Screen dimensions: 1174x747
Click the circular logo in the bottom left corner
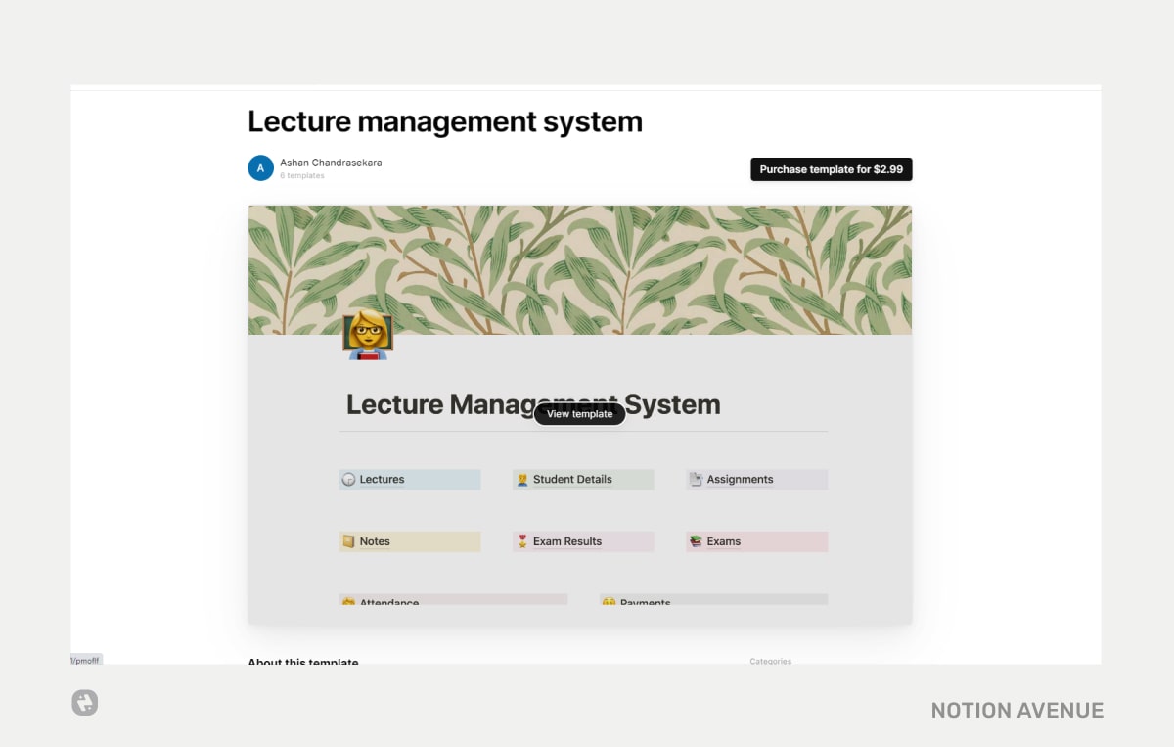(84, 703)
